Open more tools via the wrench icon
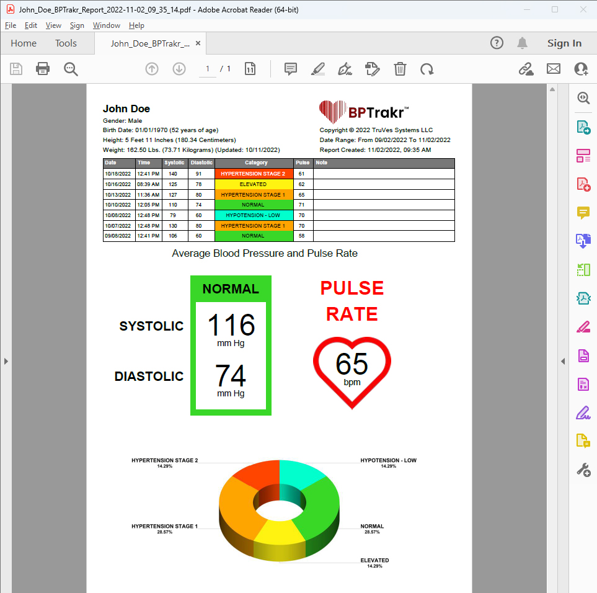Screen dimensions: 597x593 pyautogui.click(x=583, y=470)
